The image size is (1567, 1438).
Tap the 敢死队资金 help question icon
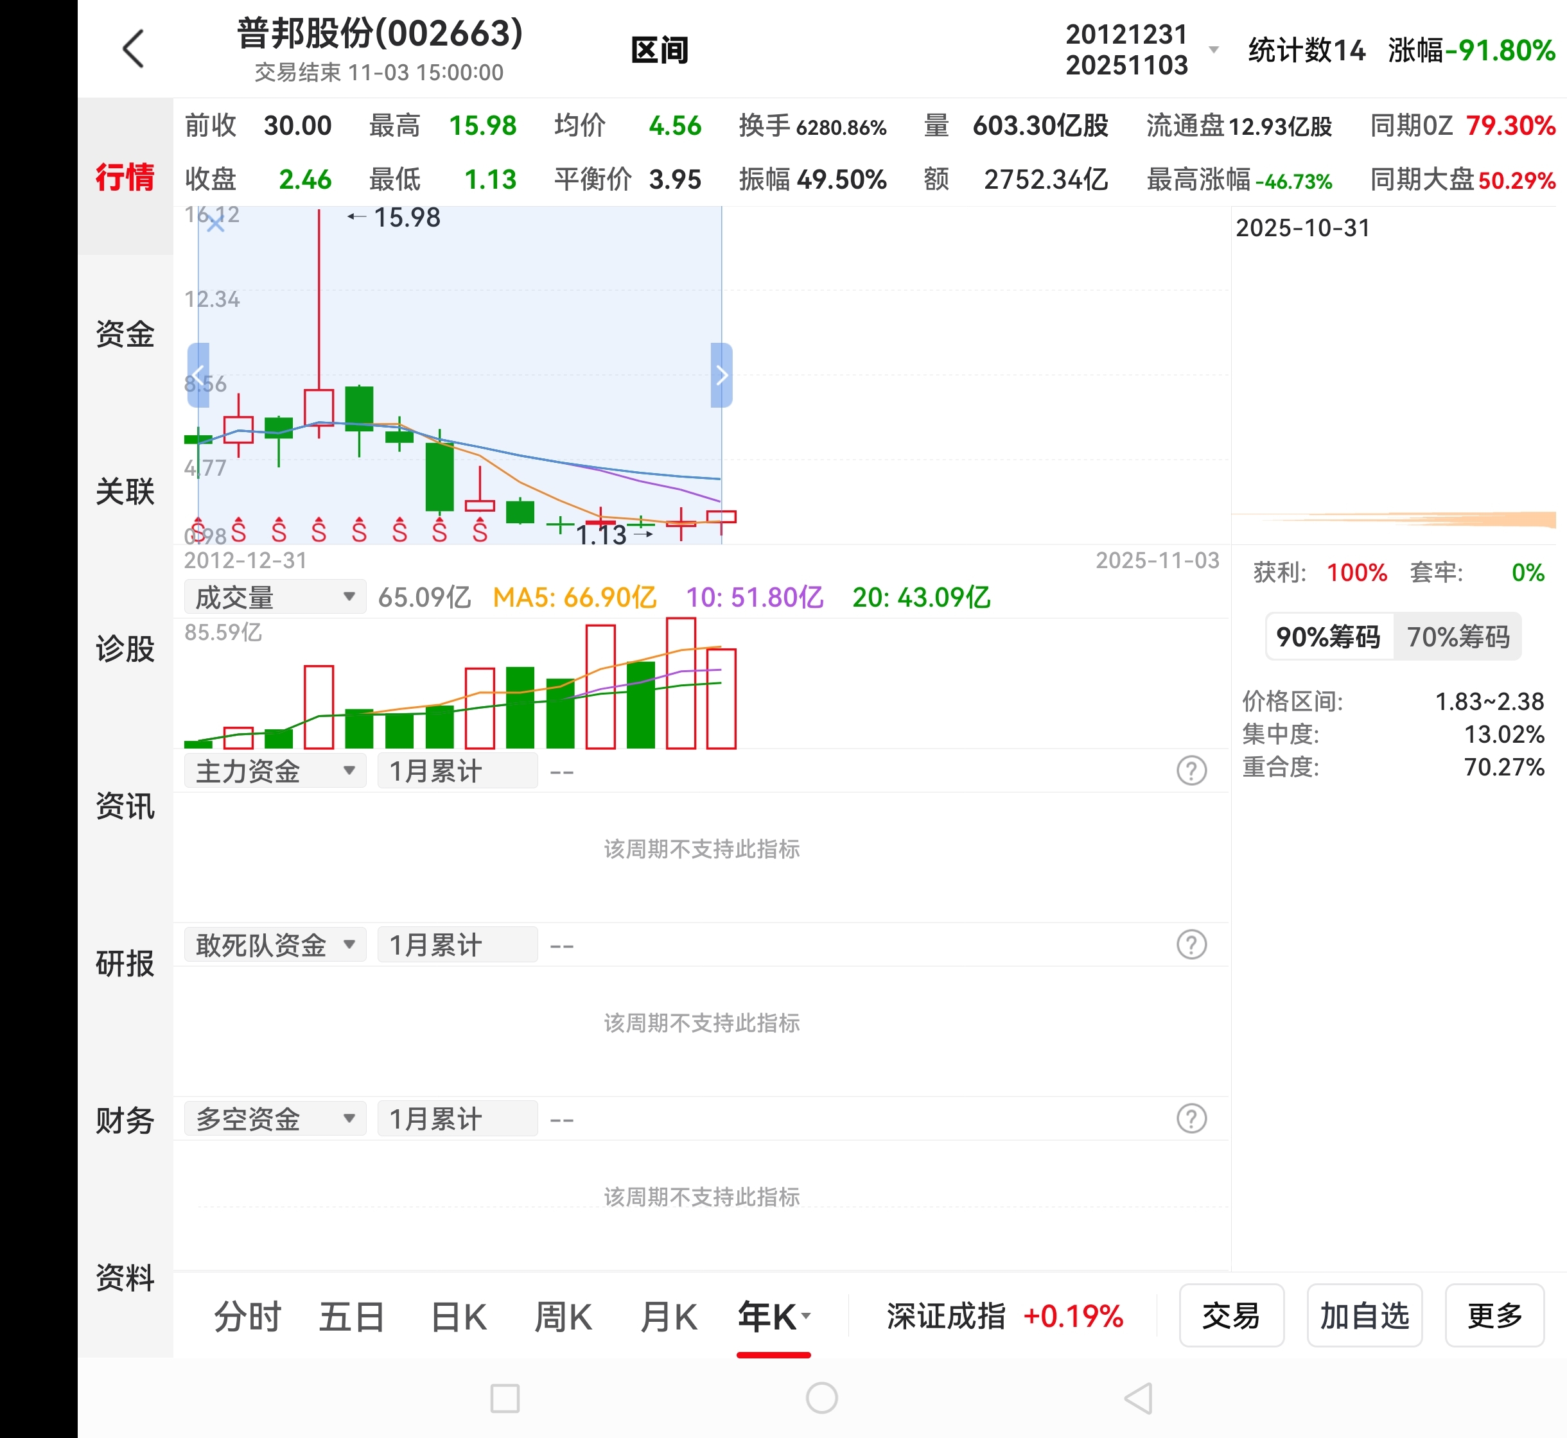coord(1191,945)
